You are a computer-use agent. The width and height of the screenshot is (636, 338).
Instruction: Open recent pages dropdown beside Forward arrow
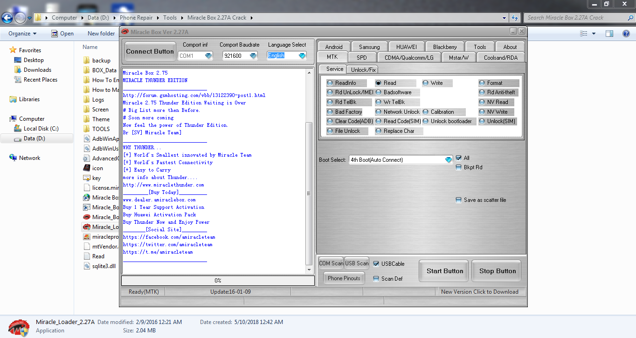30,18
